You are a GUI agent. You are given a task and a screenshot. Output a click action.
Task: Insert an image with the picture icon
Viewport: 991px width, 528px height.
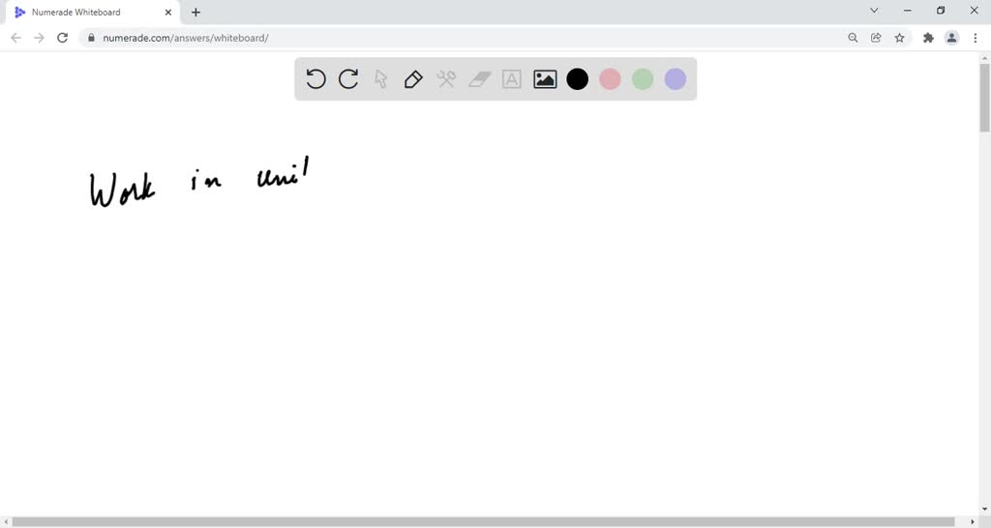click(x=545, y=79)
